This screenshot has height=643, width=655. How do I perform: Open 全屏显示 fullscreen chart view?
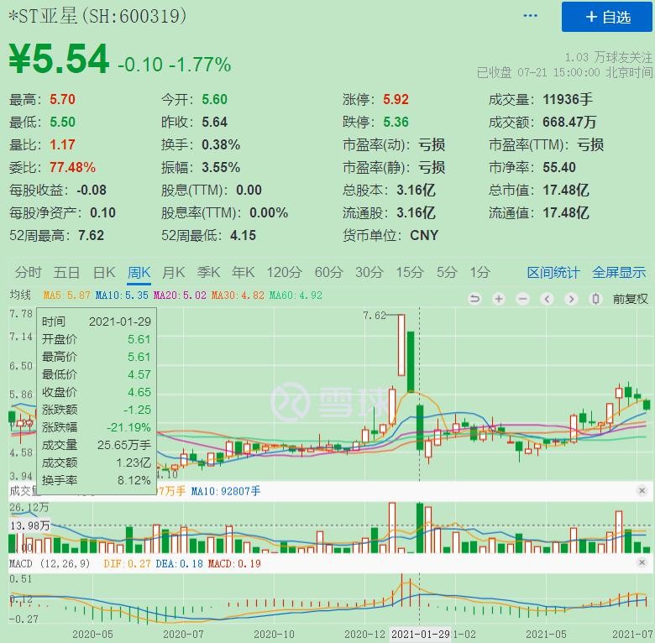619,273
